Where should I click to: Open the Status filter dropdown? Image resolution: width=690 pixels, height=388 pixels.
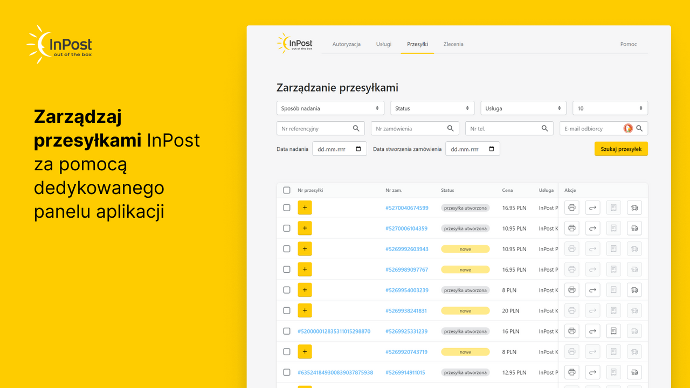432,108
